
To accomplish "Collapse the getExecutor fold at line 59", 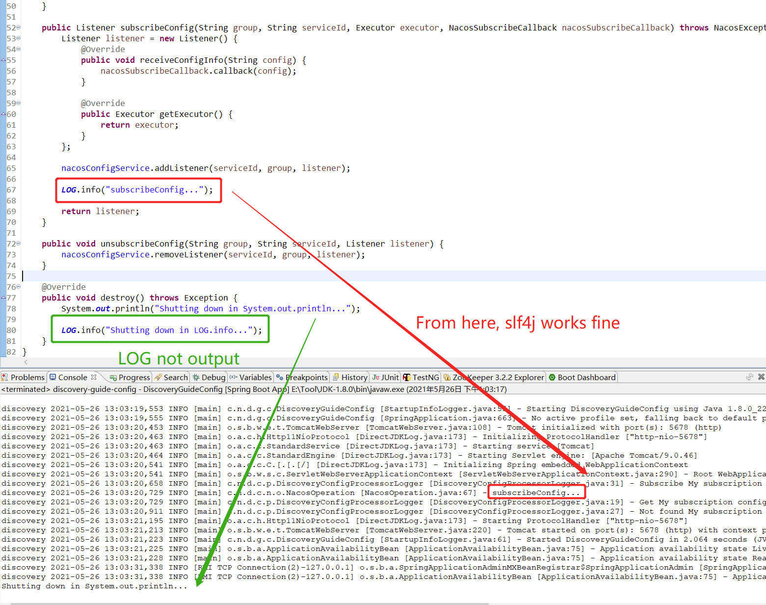I will [x=19, y=103].
